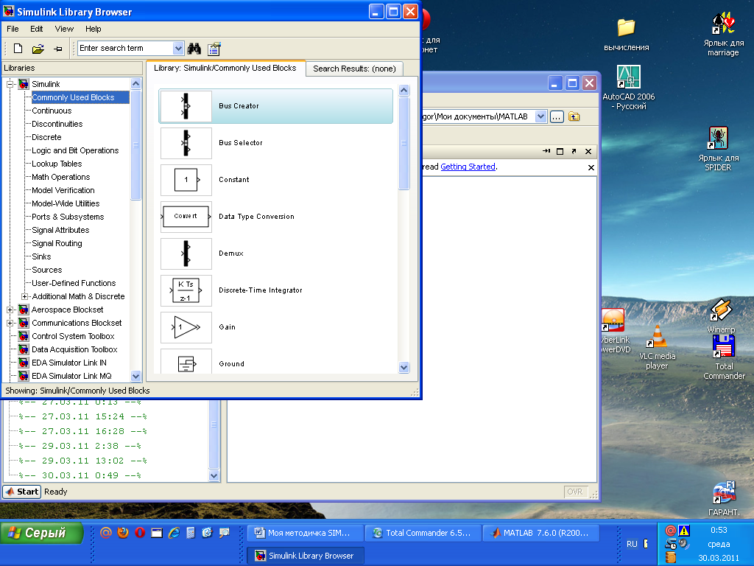754x566 pixels.
Task: Select Discontinuities library in tree
Action: click(x=57, y=124)
